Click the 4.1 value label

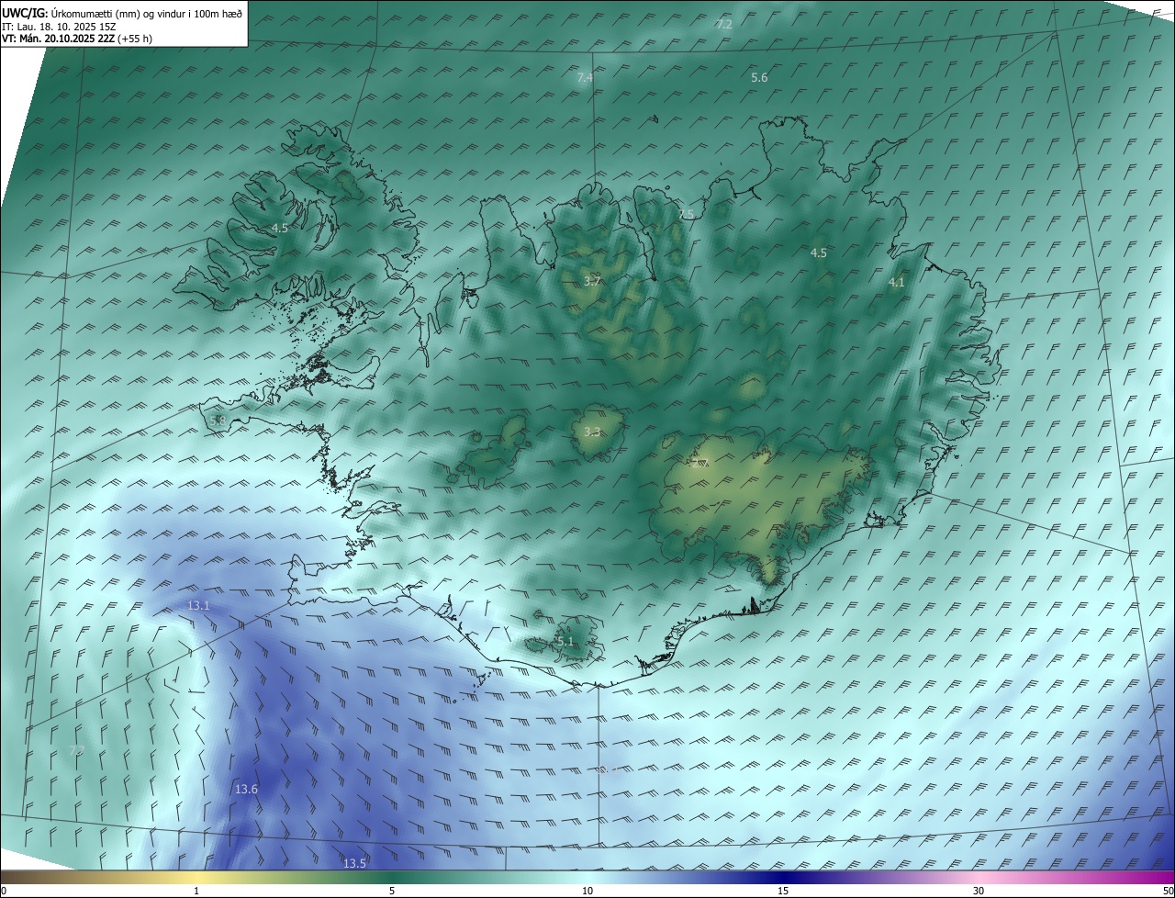(897, 283)
